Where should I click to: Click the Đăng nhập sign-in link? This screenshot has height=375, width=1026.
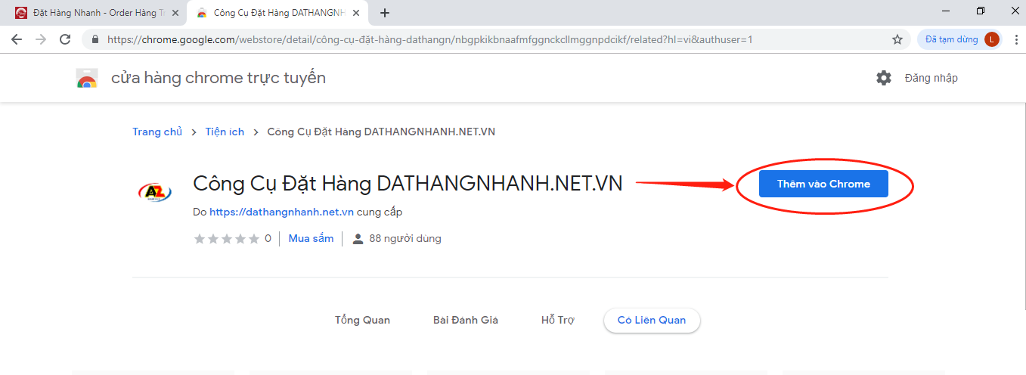point(931,78)
